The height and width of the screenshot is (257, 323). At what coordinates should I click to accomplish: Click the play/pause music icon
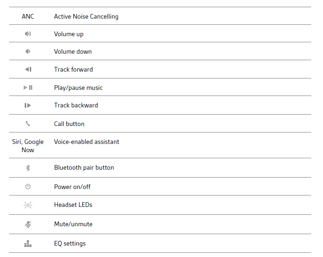[28, 88]
